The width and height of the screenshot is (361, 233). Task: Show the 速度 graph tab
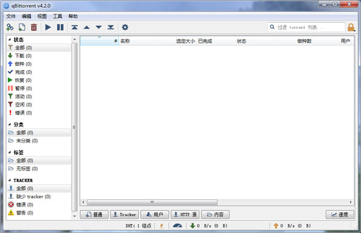point(340,214)
